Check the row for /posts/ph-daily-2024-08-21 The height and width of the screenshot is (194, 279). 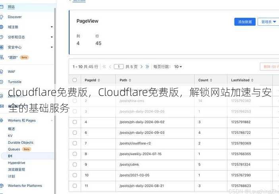click(75, 186)
